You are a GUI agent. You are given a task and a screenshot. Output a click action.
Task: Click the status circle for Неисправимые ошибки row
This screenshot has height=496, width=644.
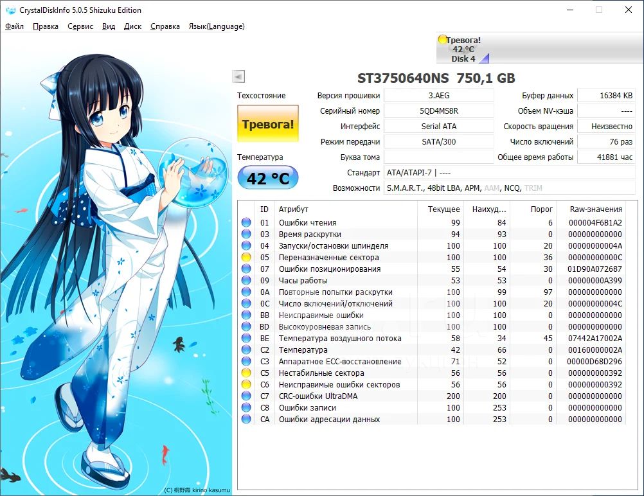246,315
